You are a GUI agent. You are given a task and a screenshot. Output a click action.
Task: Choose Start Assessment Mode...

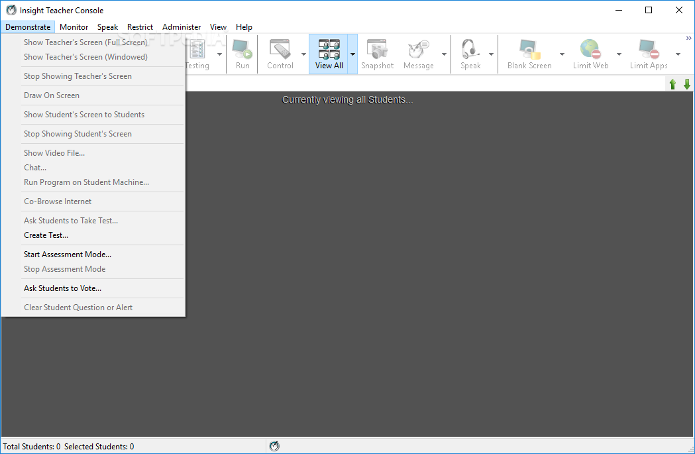[93, 254]
